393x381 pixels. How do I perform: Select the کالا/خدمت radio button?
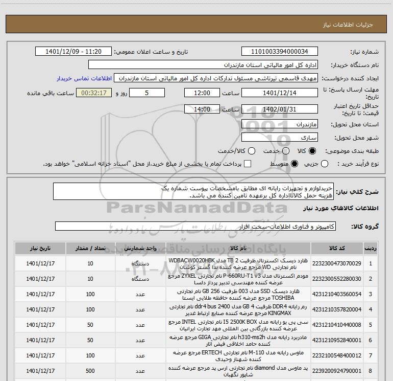click(x=252, y=151)
